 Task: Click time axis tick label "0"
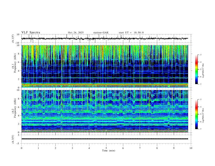[21, 148]
